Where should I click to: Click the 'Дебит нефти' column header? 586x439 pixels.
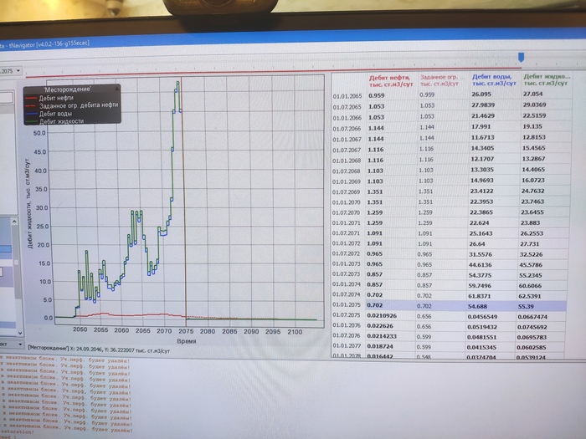tap(391, 81)
